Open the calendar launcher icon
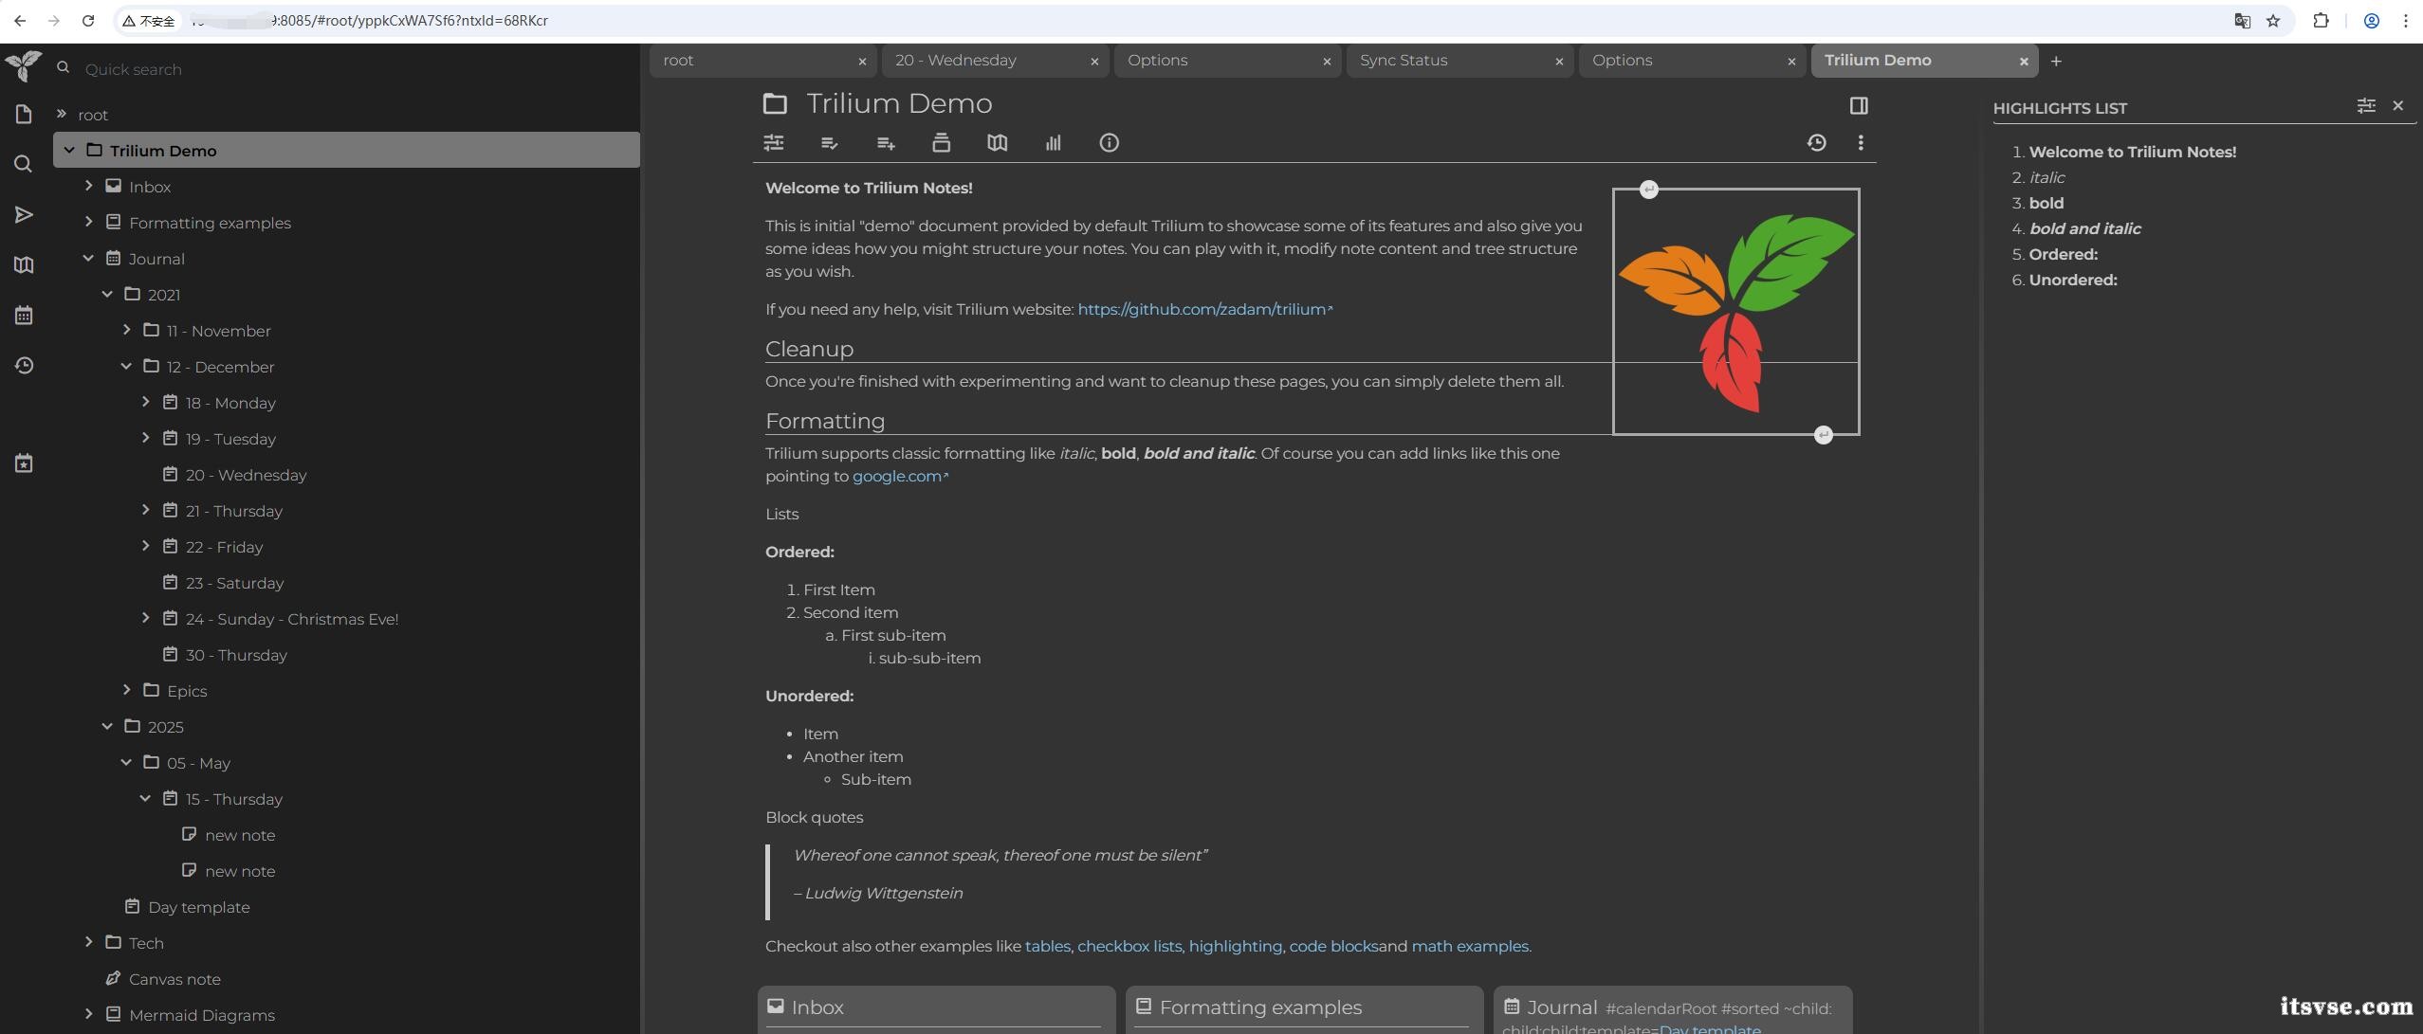 tap(24, 316)
